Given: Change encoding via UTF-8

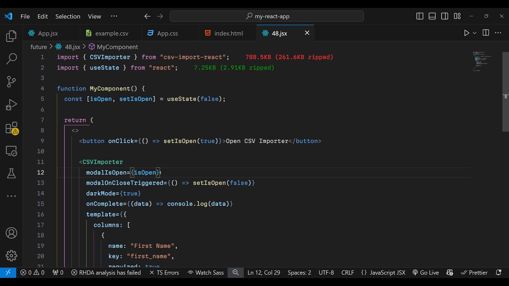Looking at the screenshot, I should tap(326, 272).
